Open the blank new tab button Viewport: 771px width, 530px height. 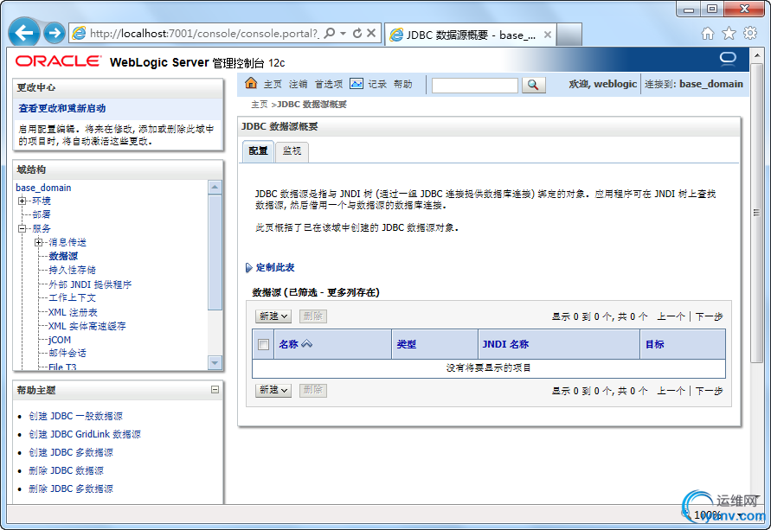[569, 35]
